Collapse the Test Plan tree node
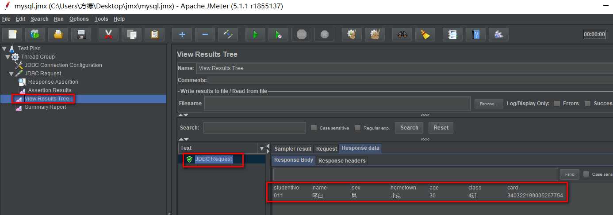Viewport: 613px width, 215px height. [x=4, y=48]
